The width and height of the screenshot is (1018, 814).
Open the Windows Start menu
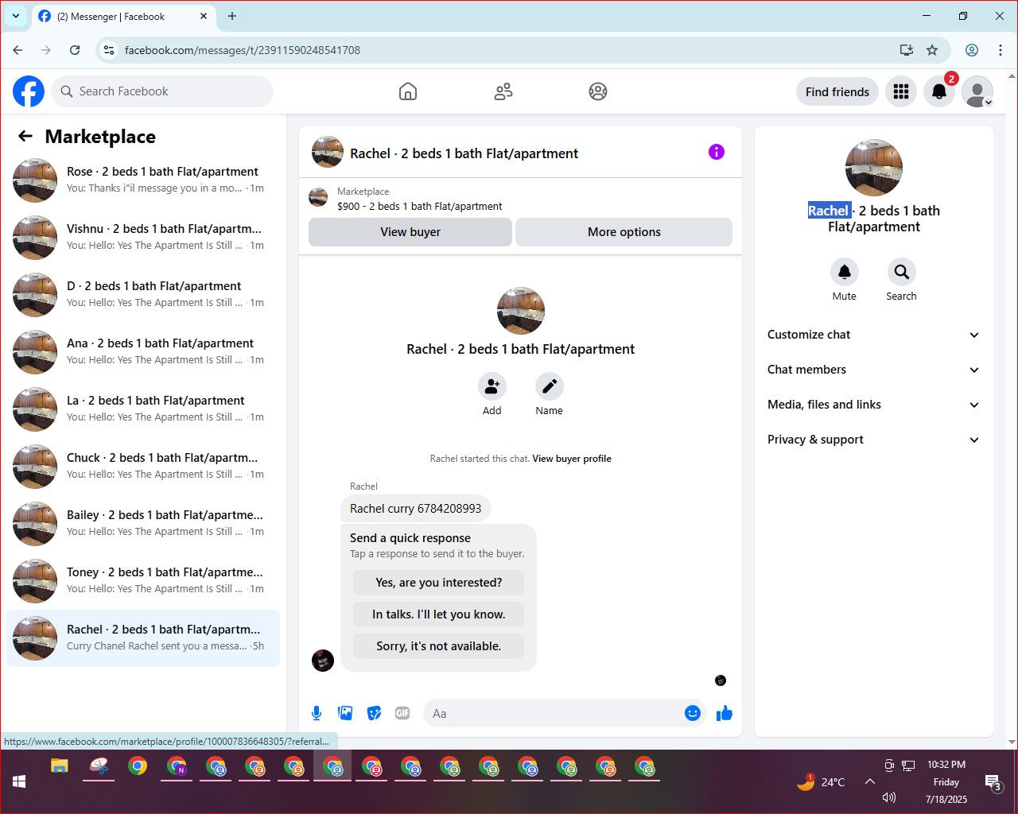[19, 782]
